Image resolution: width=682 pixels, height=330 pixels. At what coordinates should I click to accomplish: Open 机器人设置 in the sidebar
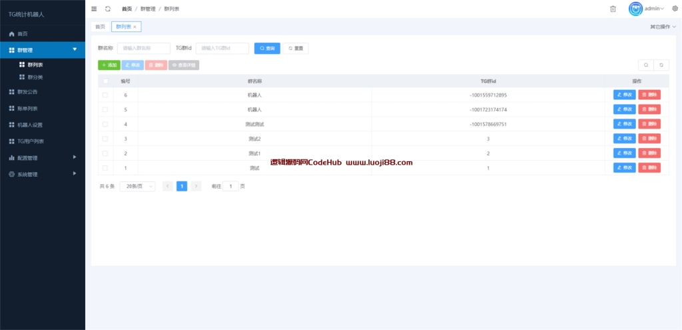[x=43, y=125]
